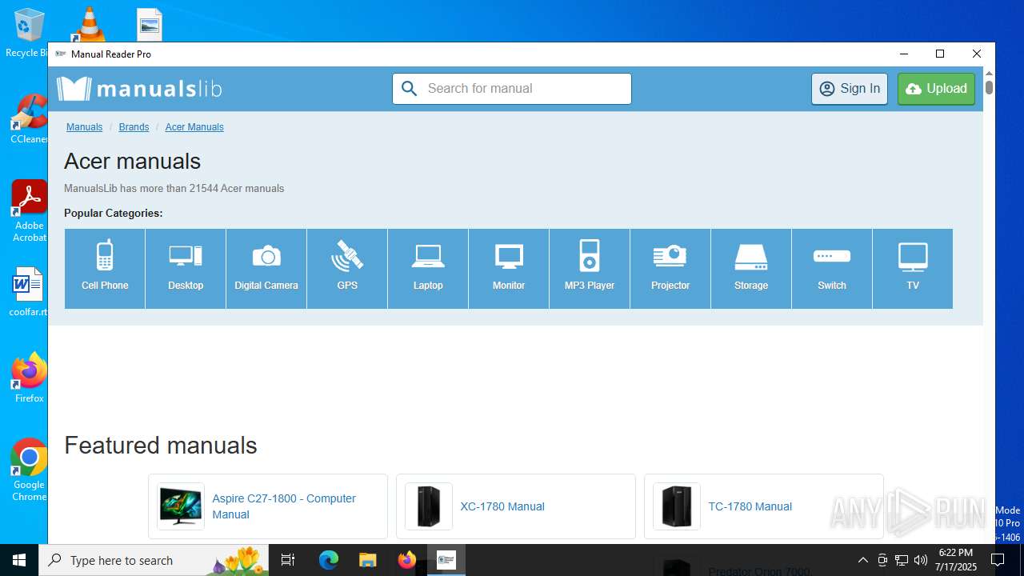This screenshot has width=1024, height=576.
Task: Click the volume icon in the tray
Action: (921, 560)
